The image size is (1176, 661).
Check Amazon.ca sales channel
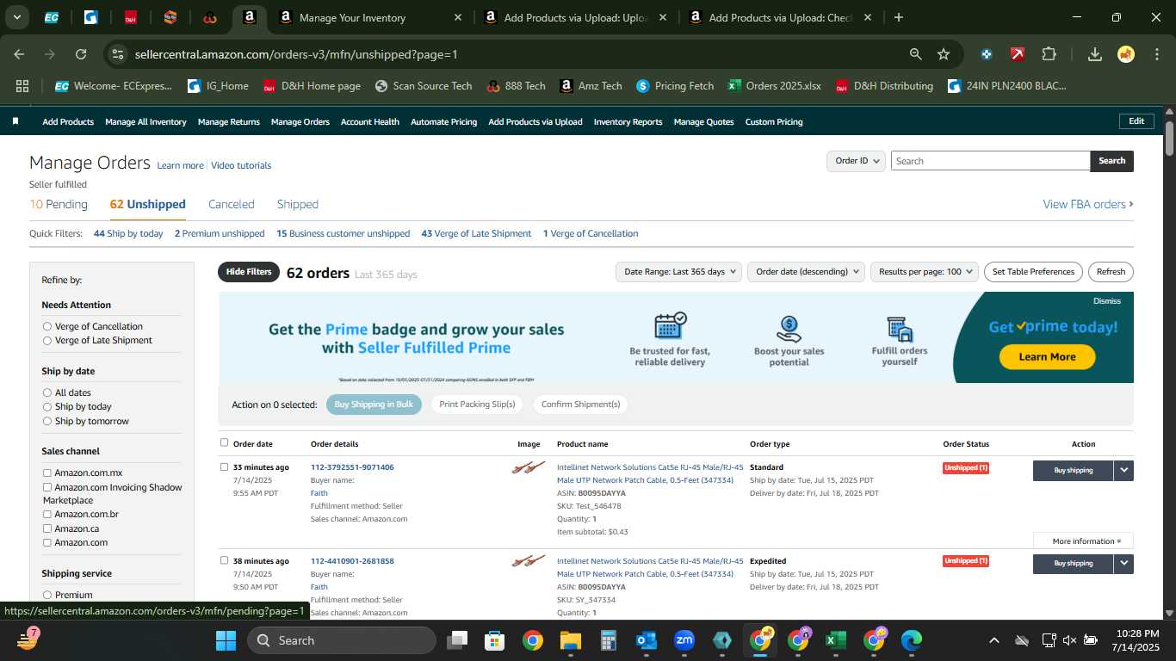pyautogui.click(x=47, y=528)
